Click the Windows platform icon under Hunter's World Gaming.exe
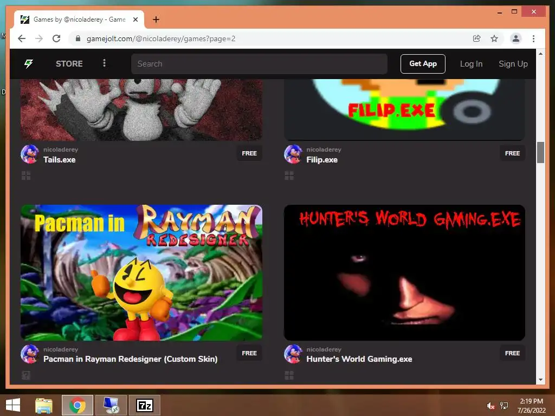The height and width of the screenshot is (416, 555). pyautogui.click(x=289, y=375)
